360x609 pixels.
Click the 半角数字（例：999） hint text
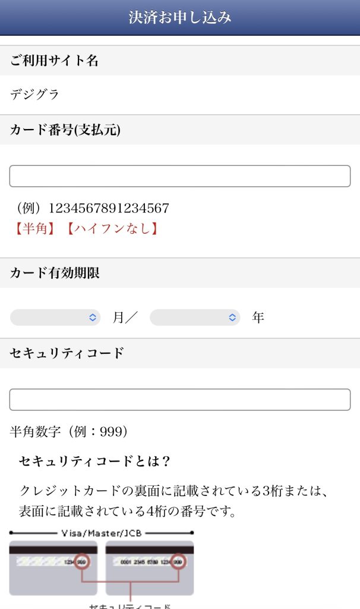68,432
